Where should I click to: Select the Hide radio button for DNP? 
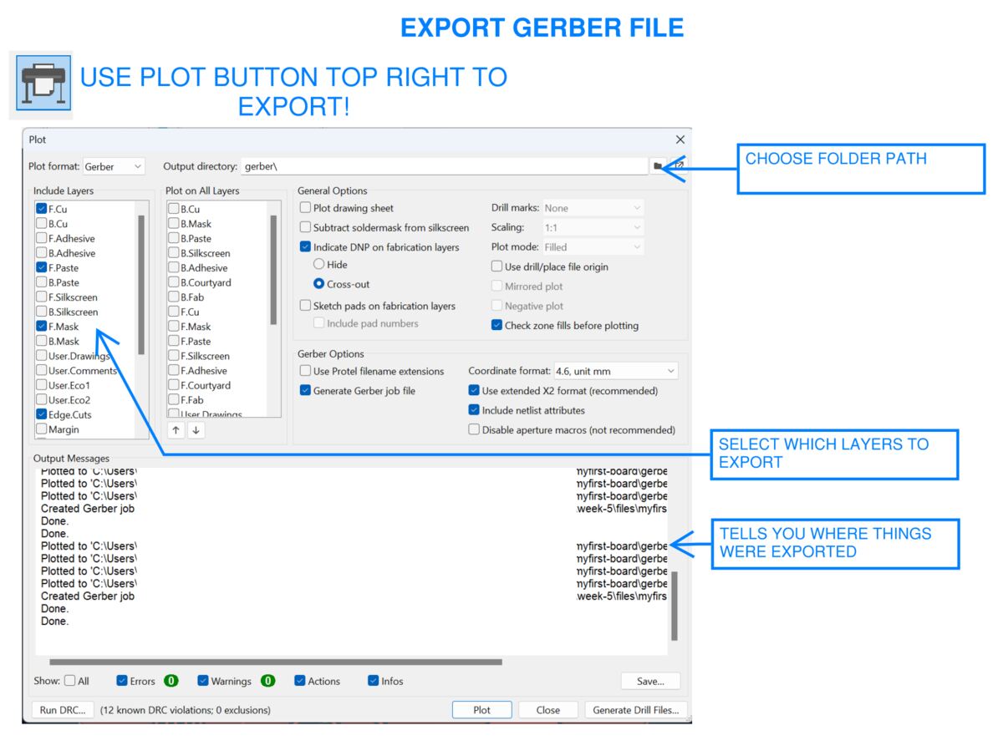pos(318,265)
